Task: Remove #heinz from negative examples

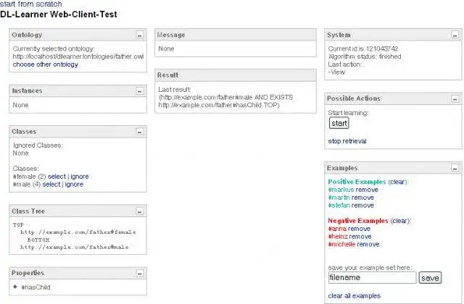Action: click(x=360, y=237)
